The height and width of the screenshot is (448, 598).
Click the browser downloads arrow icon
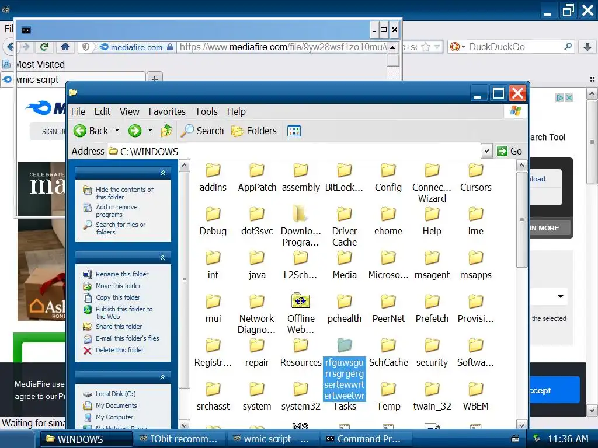click(x=587, y=47)
